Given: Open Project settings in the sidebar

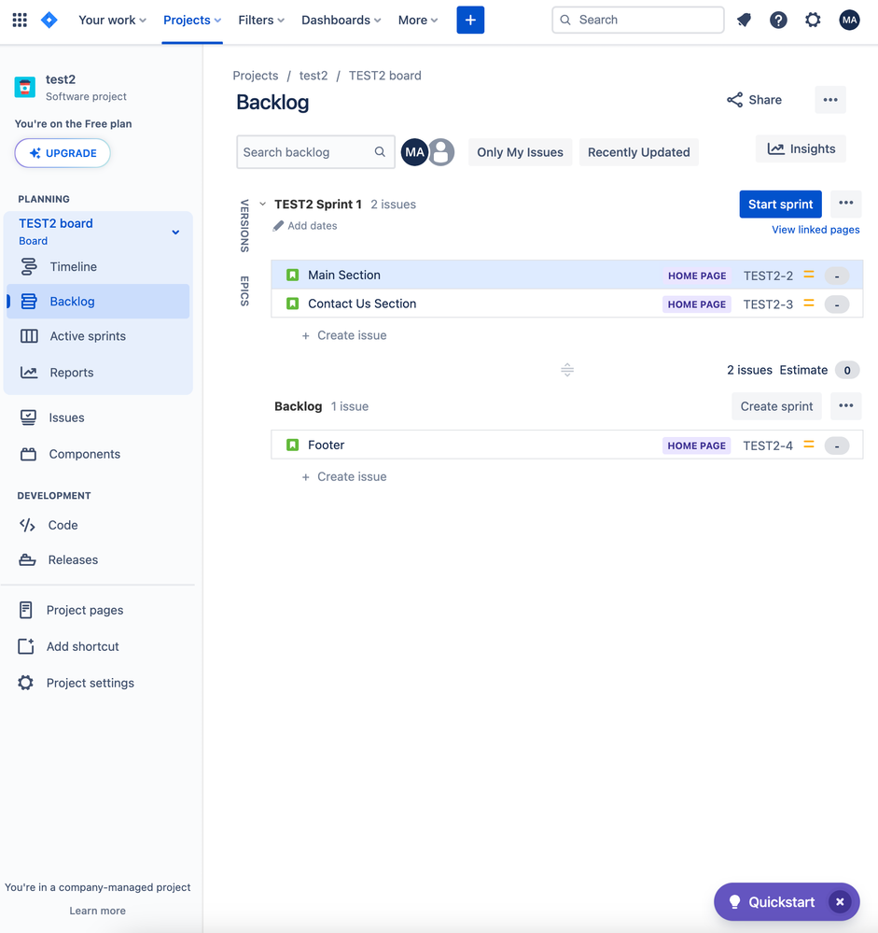Looking at the screenshot, I should click(x=98, y=683).
